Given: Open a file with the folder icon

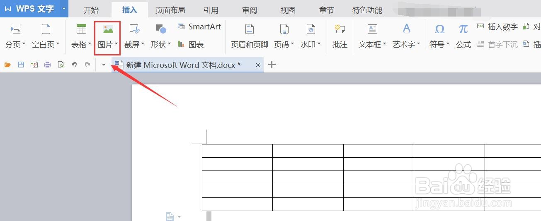Looking at the screenshot, I should tap(7, 65).
